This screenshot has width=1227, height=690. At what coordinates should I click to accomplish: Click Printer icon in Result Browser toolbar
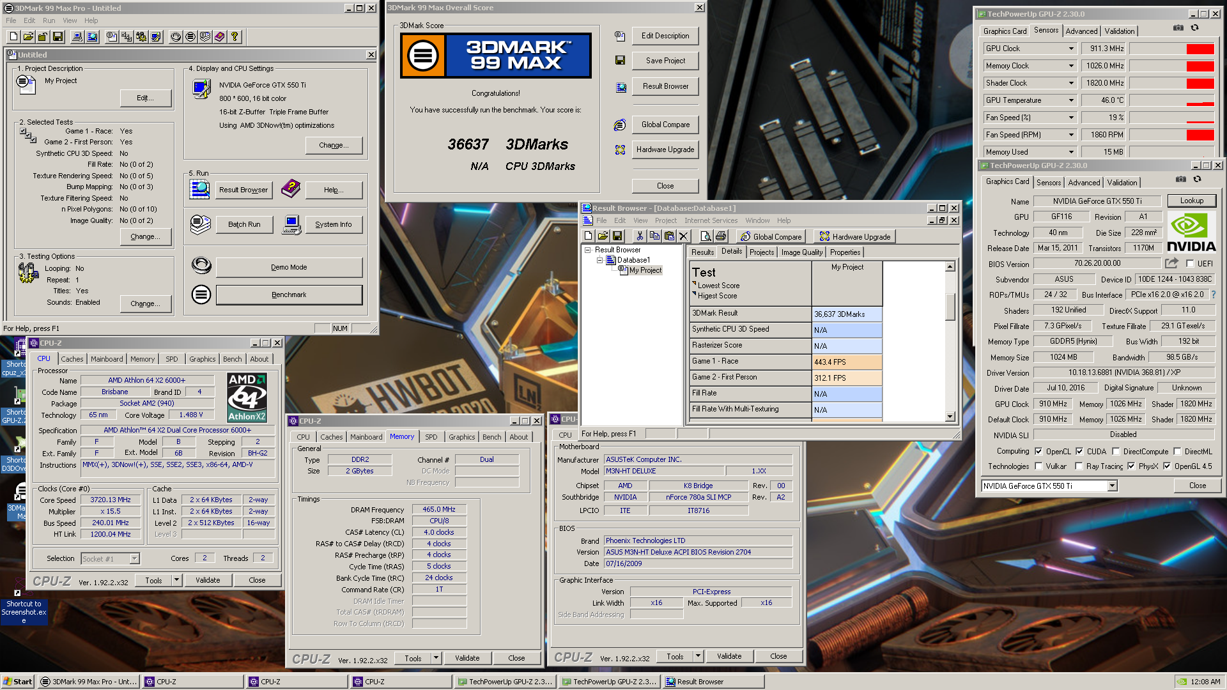point(720,236)
